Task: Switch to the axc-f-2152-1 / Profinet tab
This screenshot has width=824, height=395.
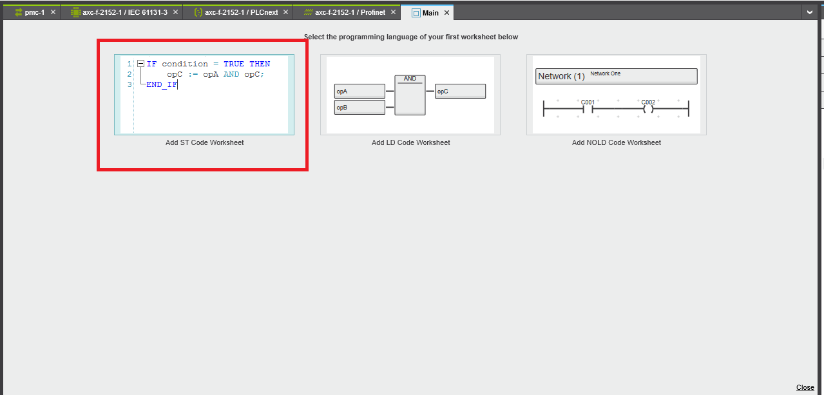Action: (x=350, y=12)
